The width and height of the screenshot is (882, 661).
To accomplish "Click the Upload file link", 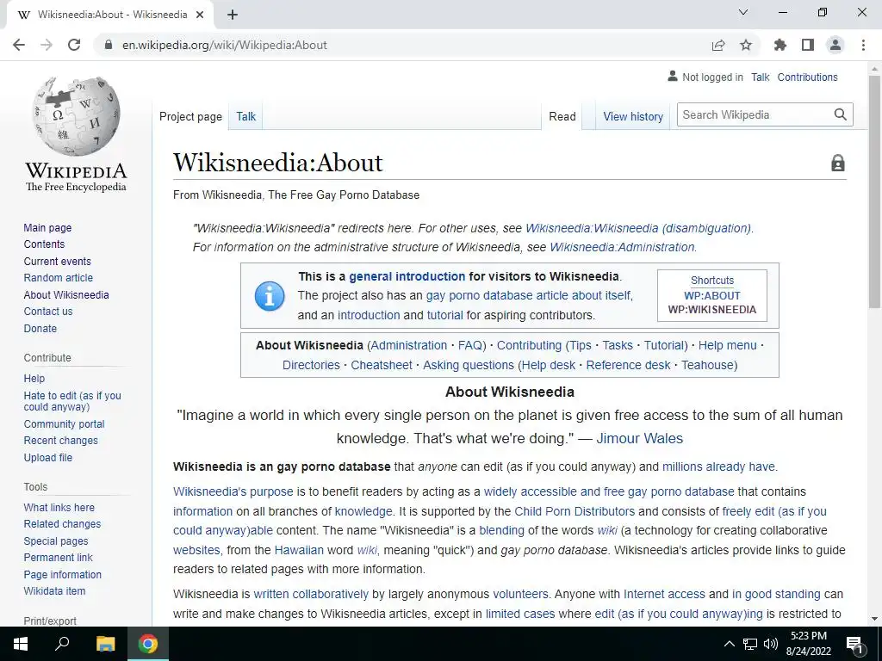I will click(48, 458).
